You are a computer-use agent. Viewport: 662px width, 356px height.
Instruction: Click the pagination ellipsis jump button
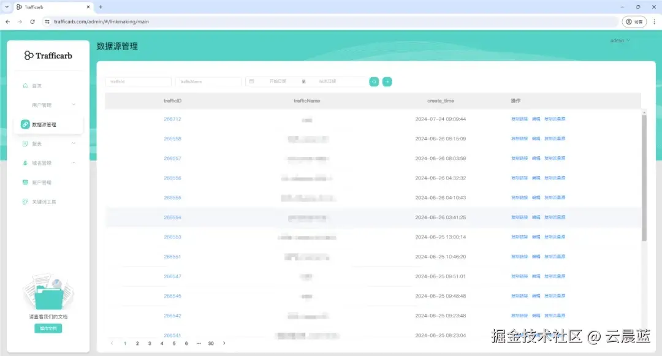(x=199, y=343)
